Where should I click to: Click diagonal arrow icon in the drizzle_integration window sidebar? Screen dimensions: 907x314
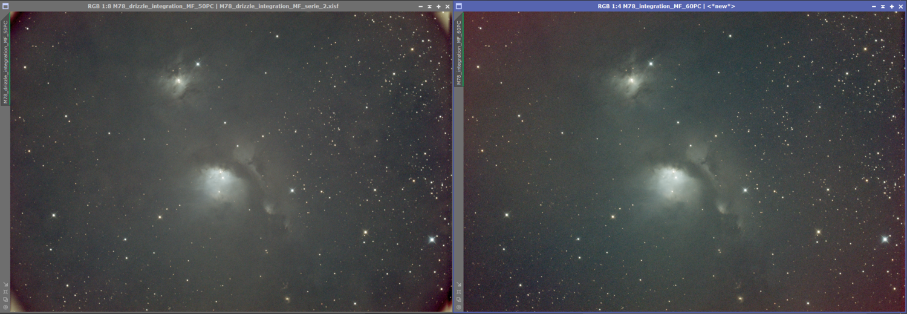[5, 284]
